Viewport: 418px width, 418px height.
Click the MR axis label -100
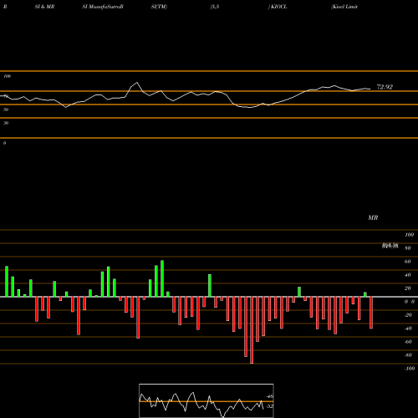pos(410,369)
